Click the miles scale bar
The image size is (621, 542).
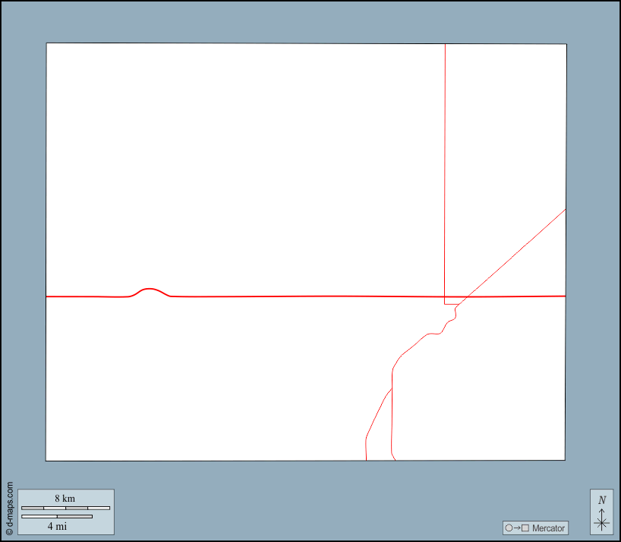(x=57, y=517)
